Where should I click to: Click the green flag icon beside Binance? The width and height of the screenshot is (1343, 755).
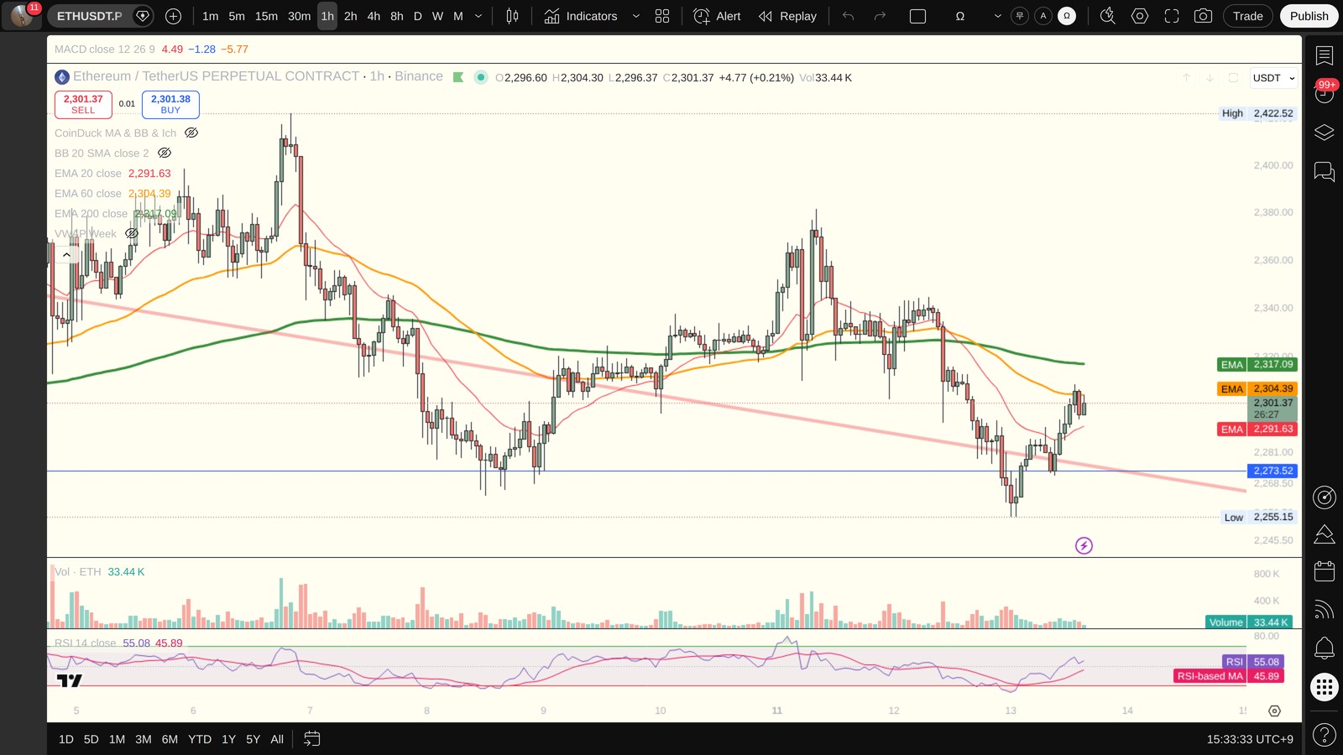click(x=458, y=77)
